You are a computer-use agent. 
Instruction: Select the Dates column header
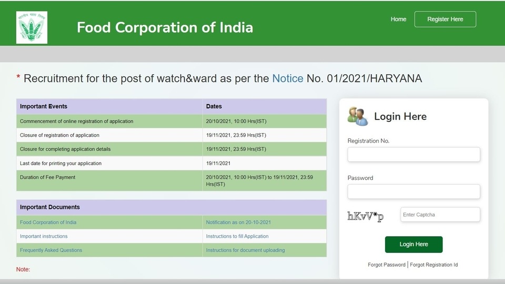tap(265, 106)
